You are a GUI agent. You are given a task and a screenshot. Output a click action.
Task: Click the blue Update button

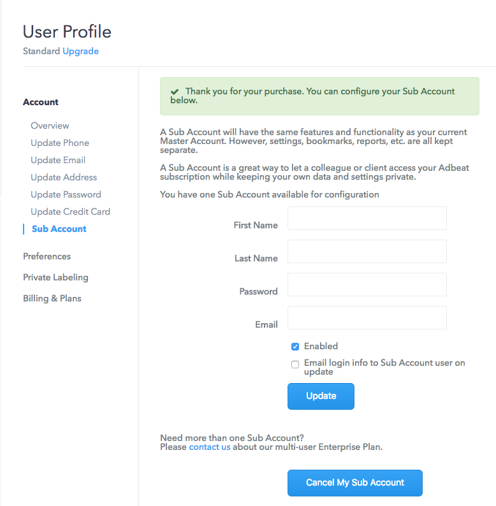[321, 396]
